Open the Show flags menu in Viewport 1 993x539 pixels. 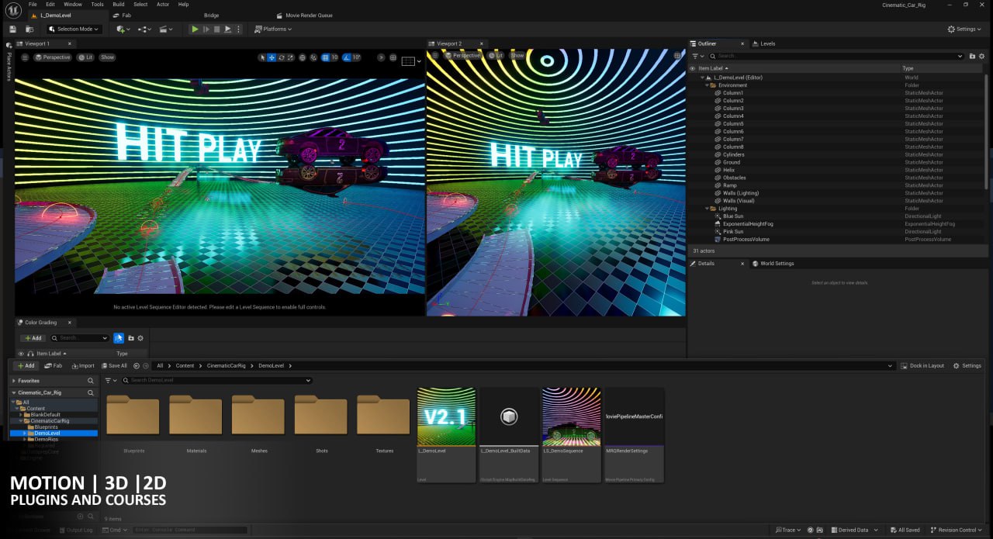[x=107, y=57]
